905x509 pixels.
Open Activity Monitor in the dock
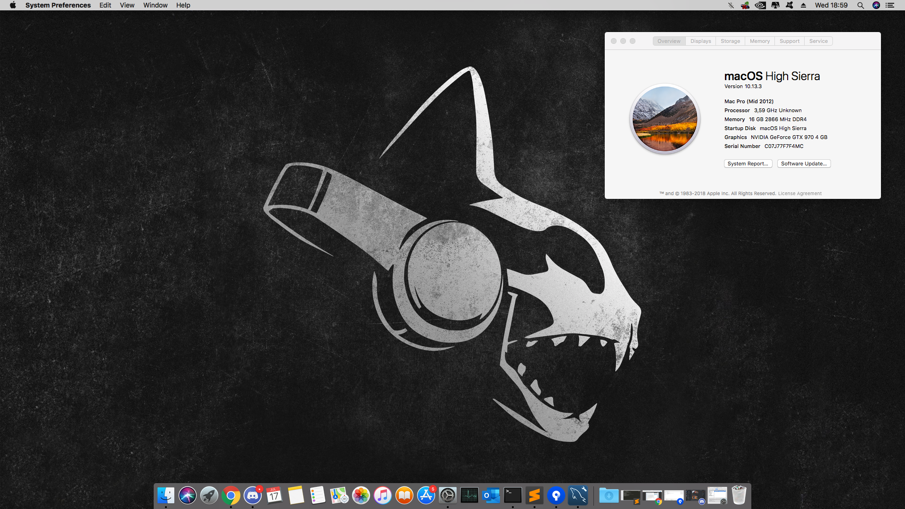[x=469, y=495]
